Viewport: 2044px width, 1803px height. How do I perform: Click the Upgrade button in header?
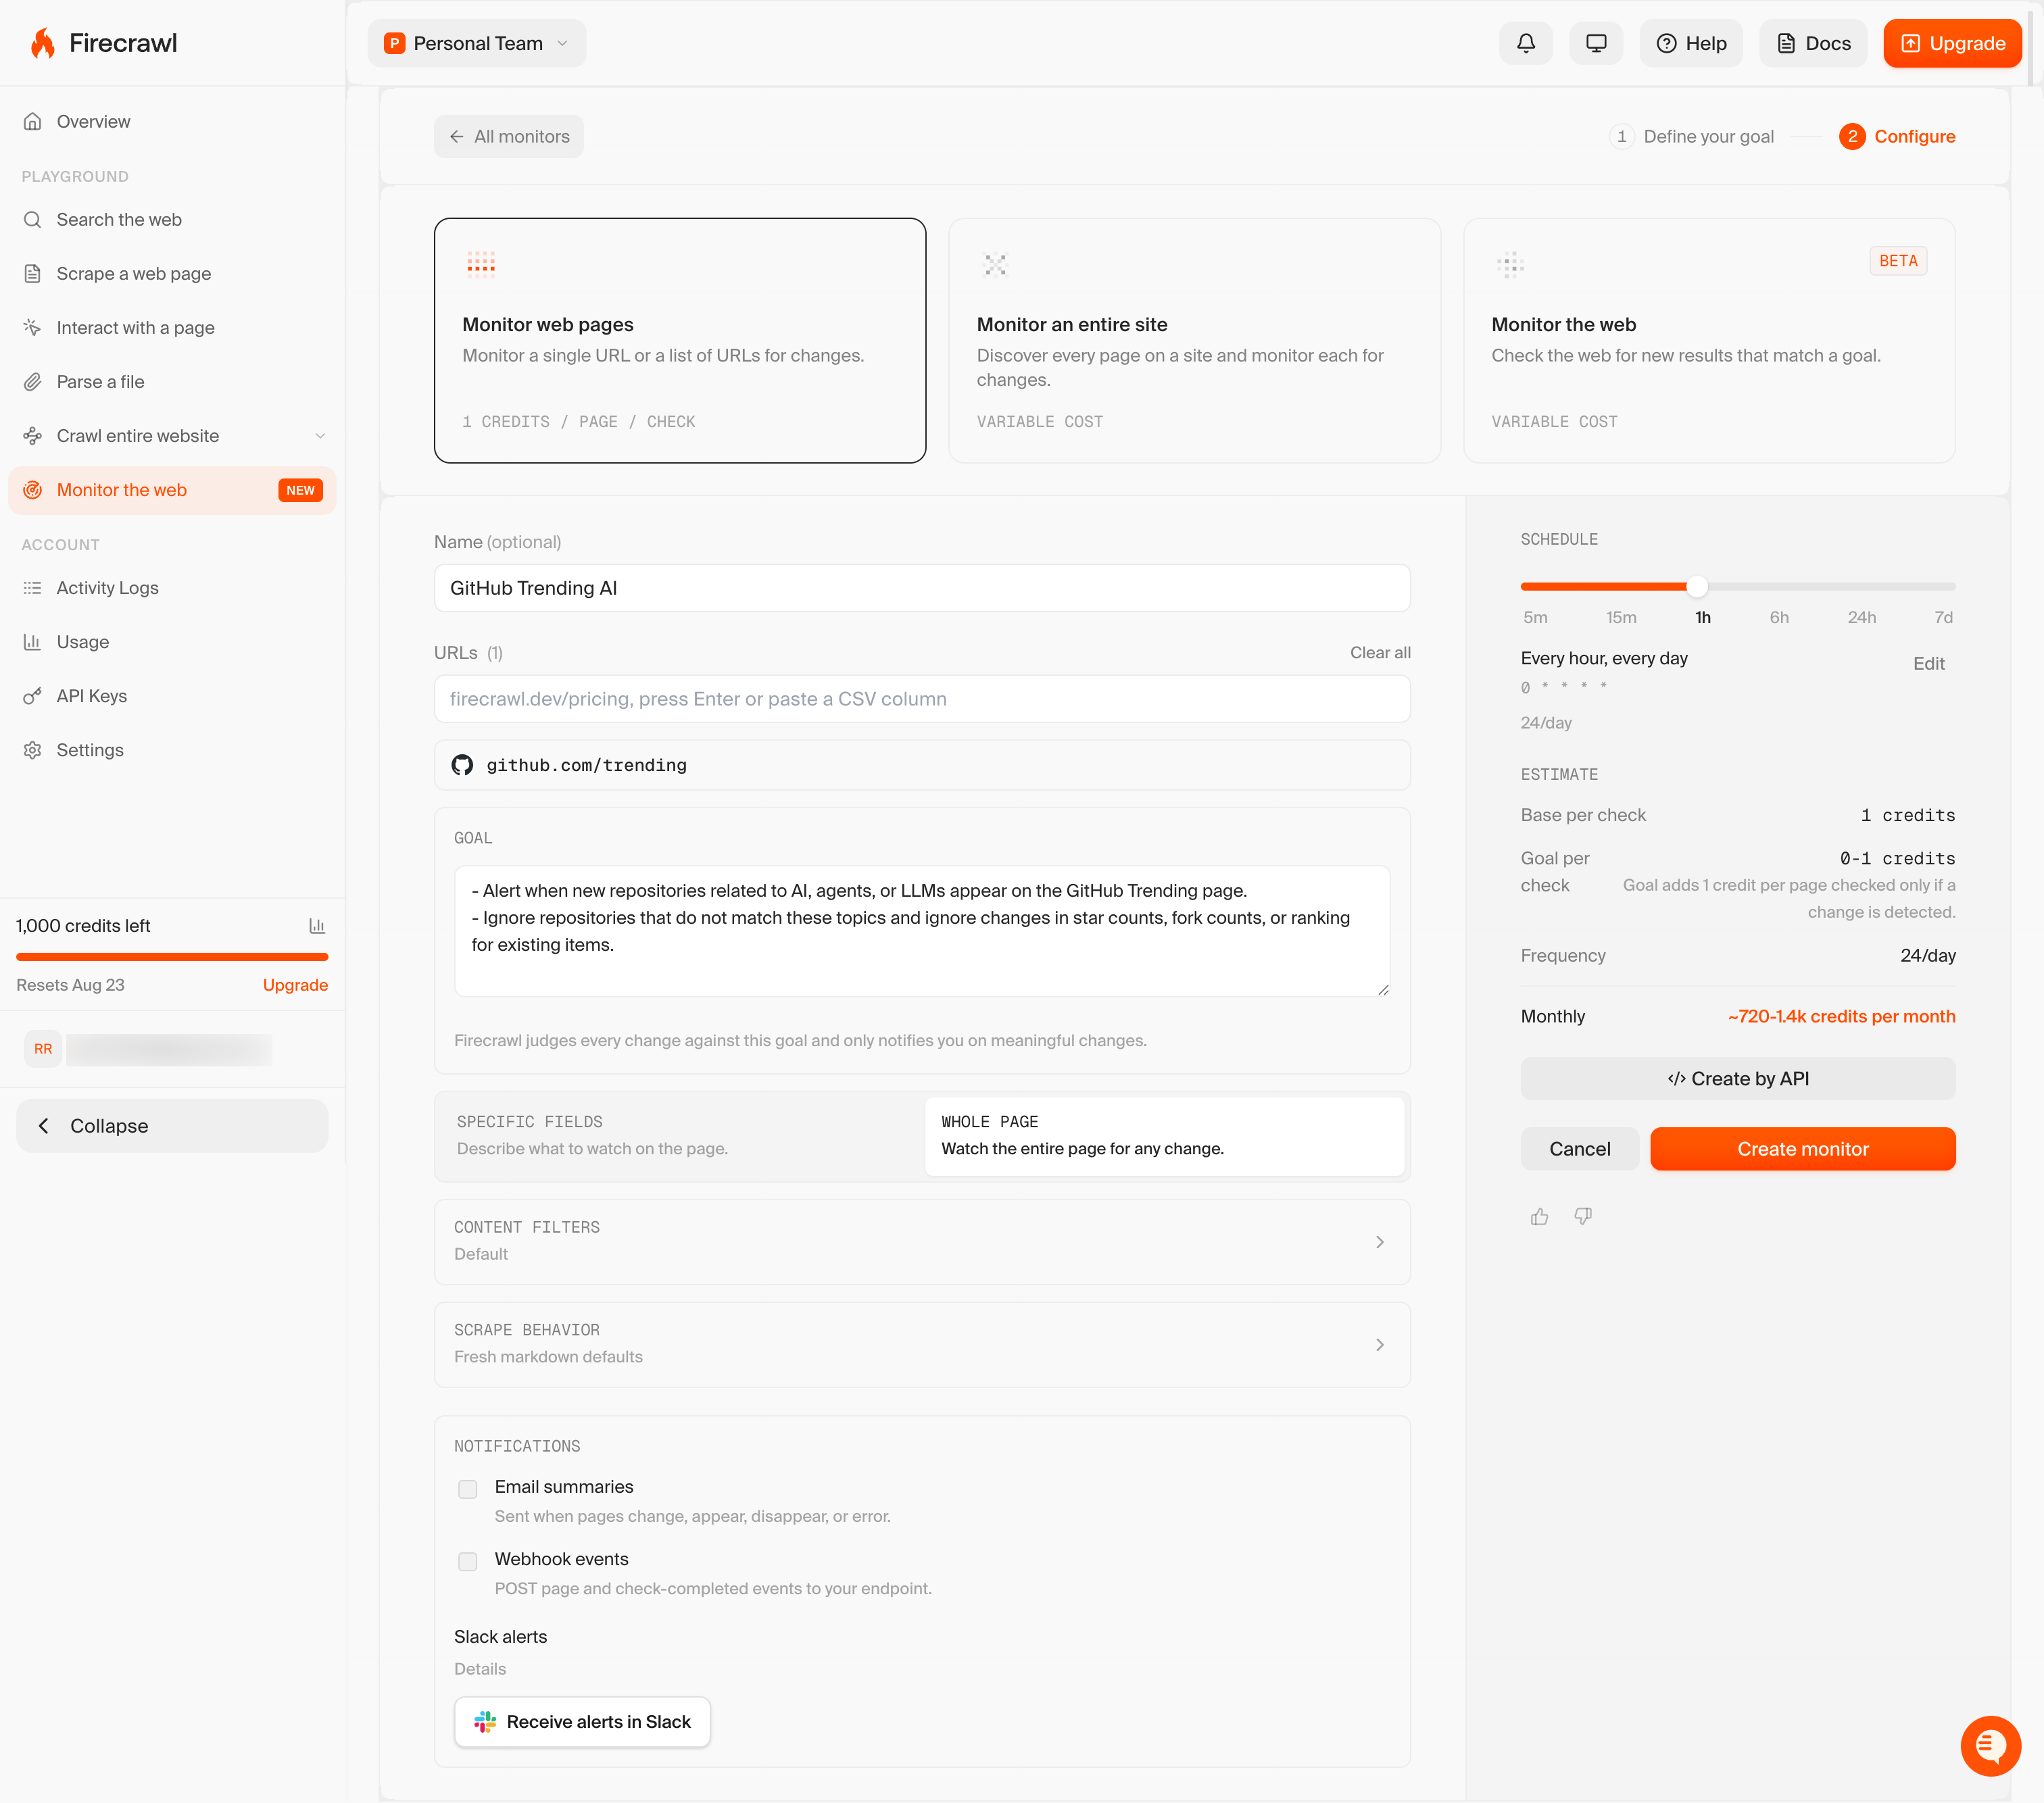click(1952, 43)
